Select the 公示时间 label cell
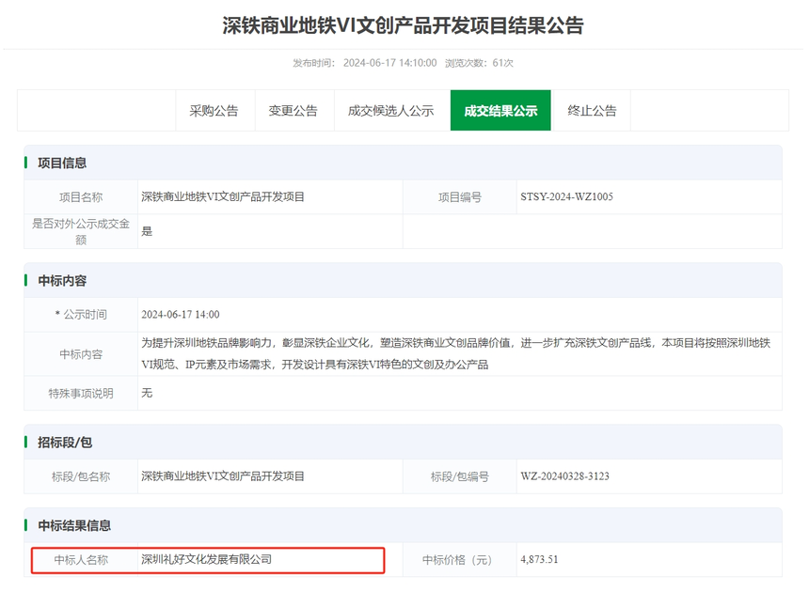Viewport: 809px width, 592px height. tap(81, 314)
